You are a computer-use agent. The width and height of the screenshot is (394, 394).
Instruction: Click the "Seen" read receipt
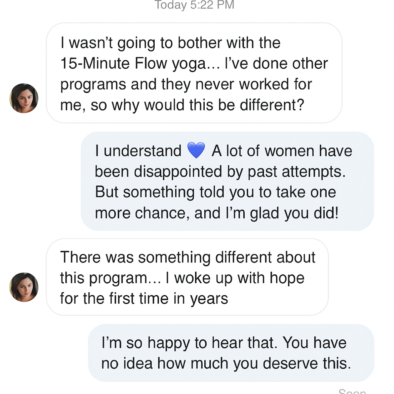pyautogui.click(x=352, y=391)
